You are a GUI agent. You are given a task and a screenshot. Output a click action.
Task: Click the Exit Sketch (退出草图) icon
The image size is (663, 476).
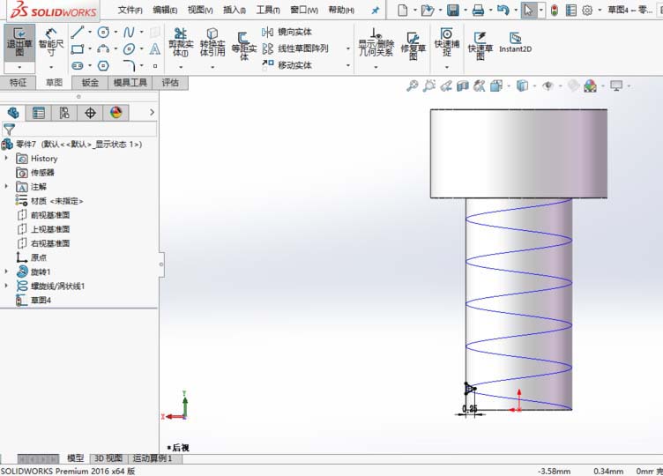pos(19,42)
